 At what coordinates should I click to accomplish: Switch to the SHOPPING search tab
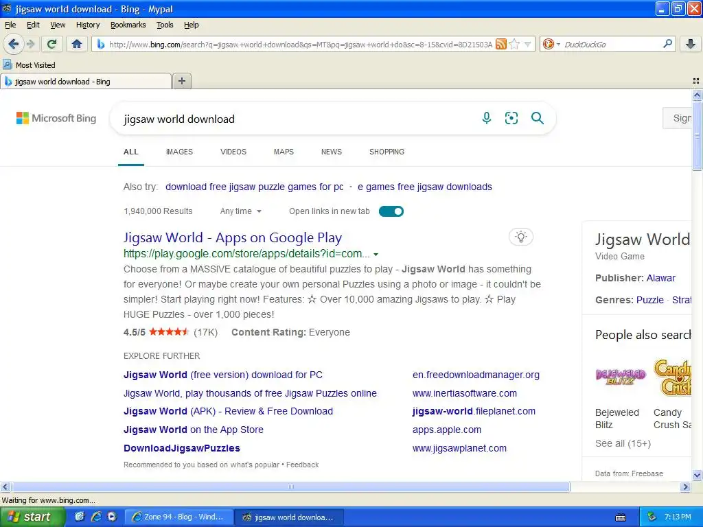coord(387,152)
